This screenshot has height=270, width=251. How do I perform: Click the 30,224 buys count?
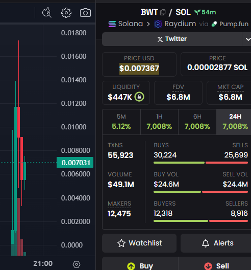[x=165, y=155]
